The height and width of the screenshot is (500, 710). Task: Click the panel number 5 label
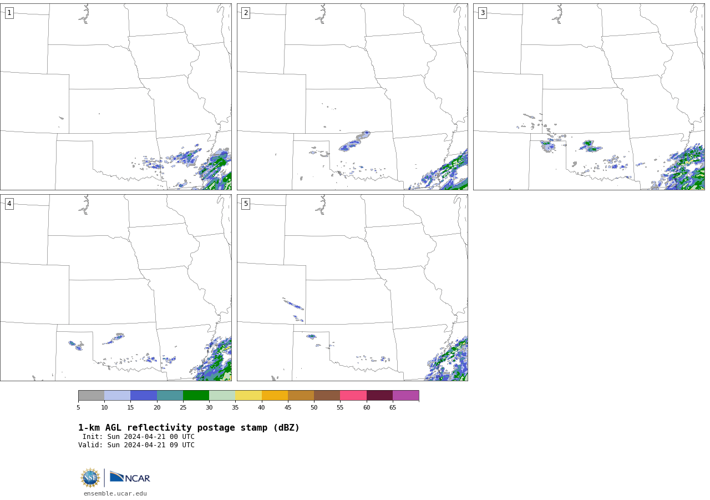(246, 204)
